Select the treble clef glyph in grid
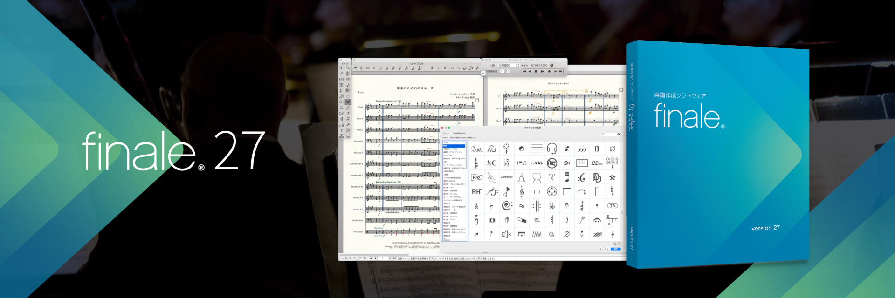Screen dimensions: 895x298 click(522, 191)
